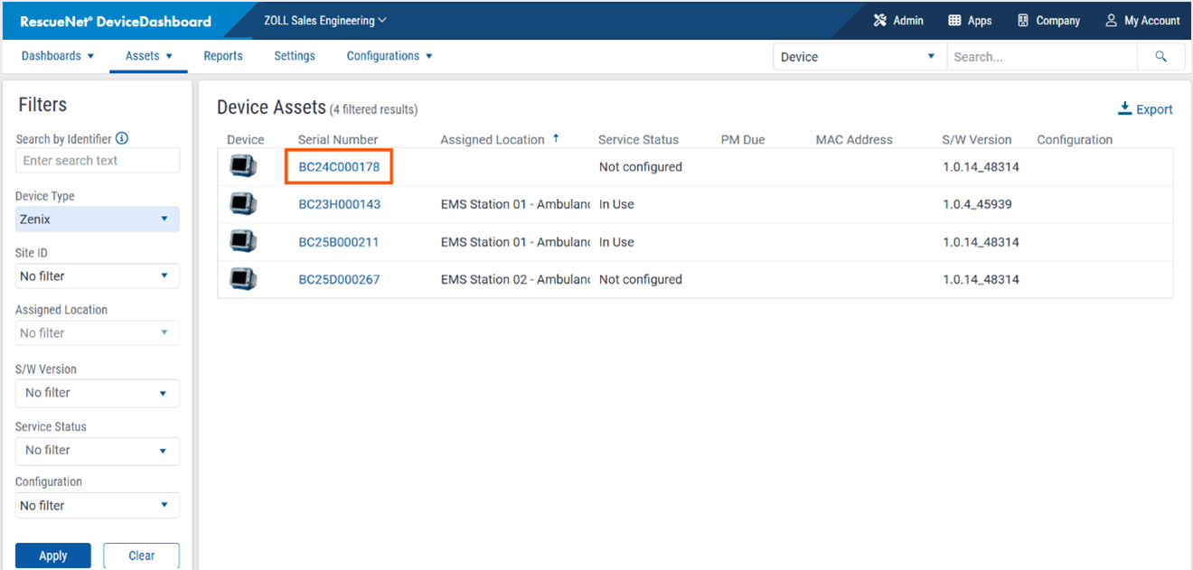
Task: Open the Assigned Location filter dropdown
Action: point(98,332)
